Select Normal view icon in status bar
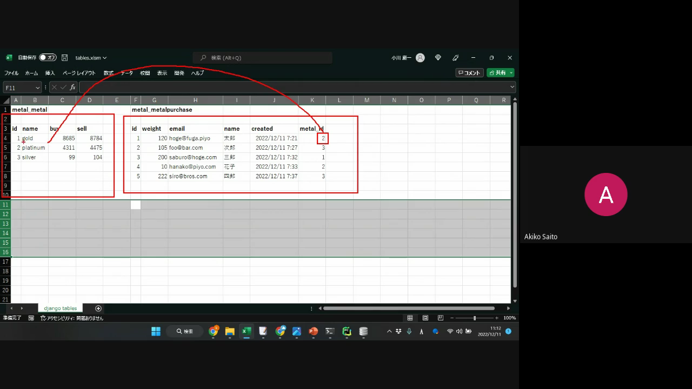The height and width of the screenshot is (389, 692). click(x=410, y=318)
